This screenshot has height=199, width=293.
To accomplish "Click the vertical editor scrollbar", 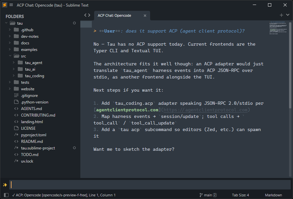I will (x=290, y=65).
